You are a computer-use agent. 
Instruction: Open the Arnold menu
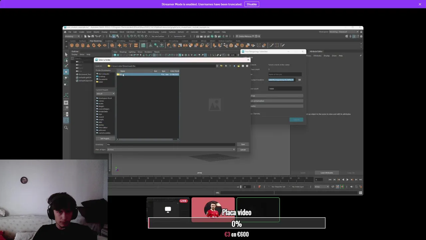click(217, 32)
